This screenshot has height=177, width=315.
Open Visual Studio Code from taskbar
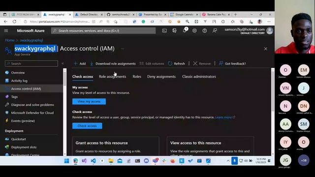(93, 161)
